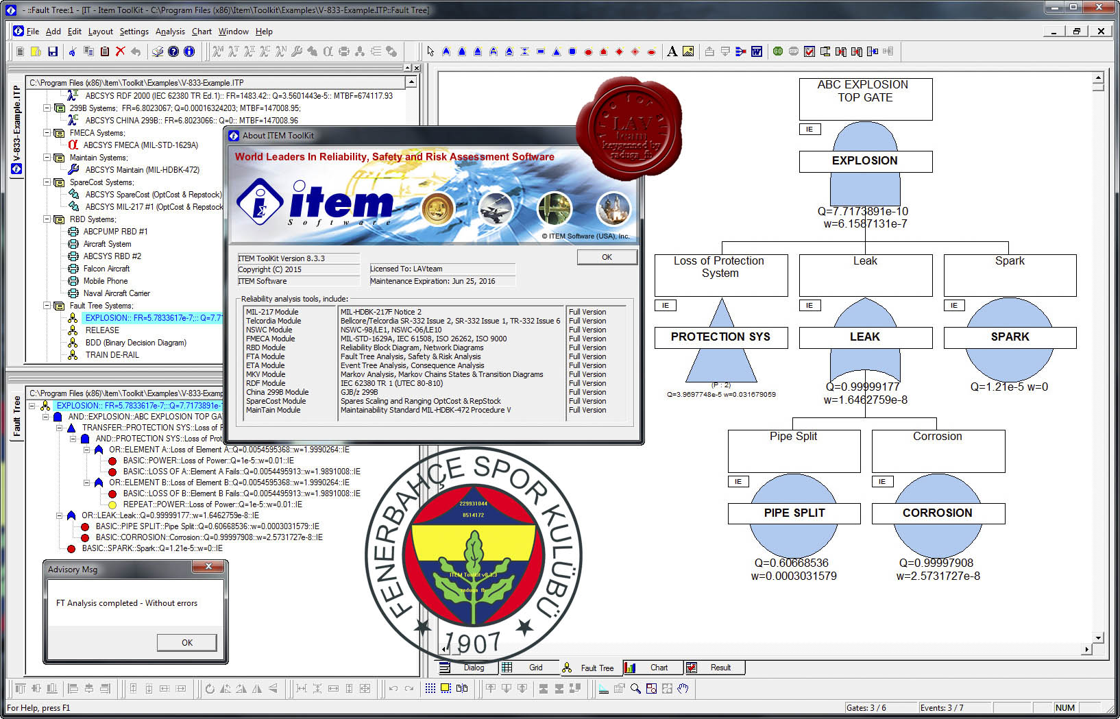Toggle the dotted grid icon in bottom toolbar
The height and width of the screenshot is (719, 1120).
point(430,688)
